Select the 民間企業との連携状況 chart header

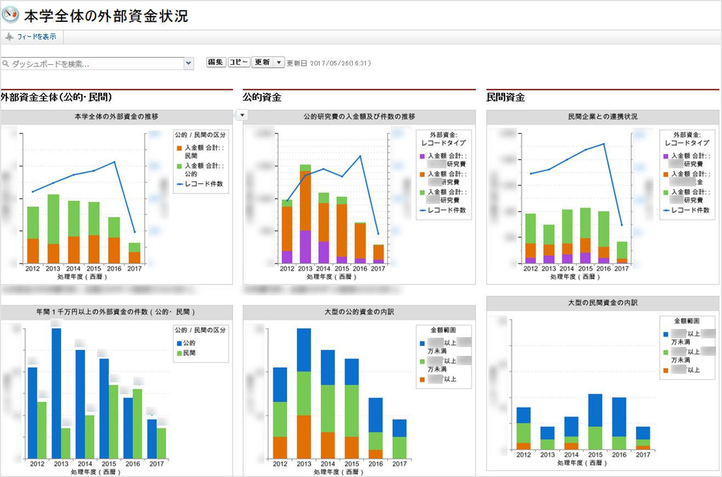[x=602, y=116]
